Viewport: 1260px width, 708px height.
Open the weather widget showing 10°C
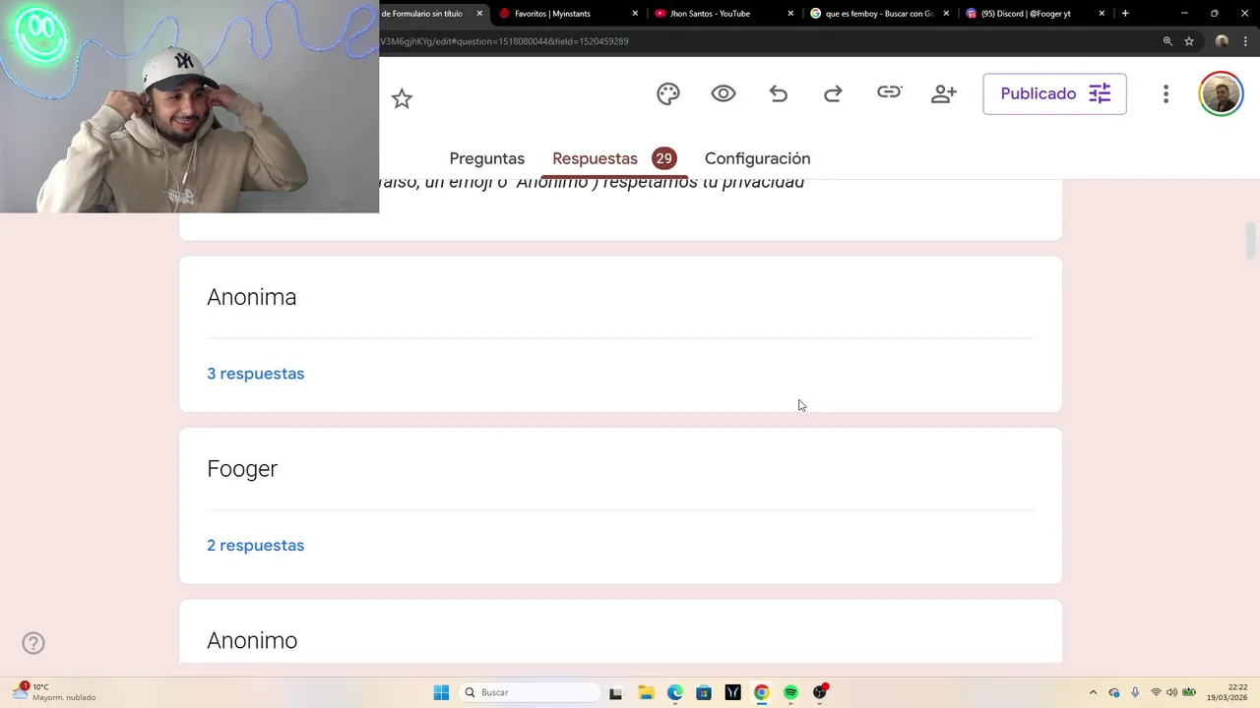pos(54,692)
